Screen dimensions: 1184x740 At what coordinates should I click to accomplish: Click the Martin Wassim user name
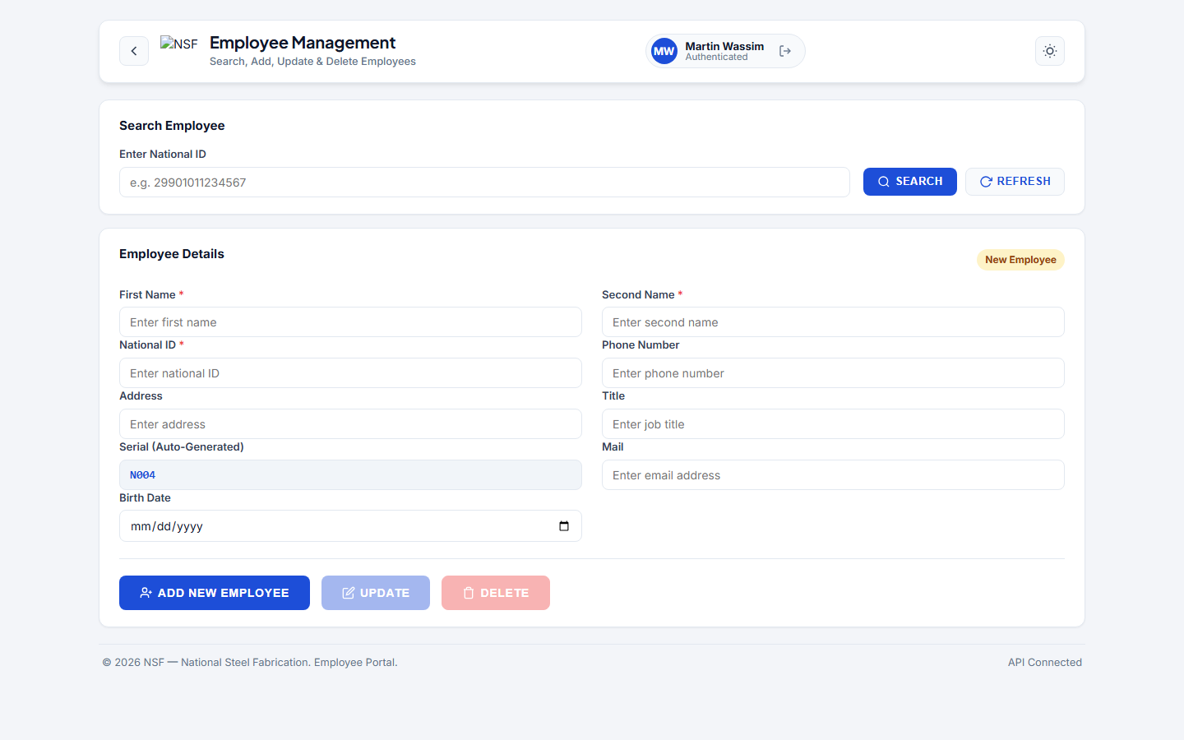[x=724, y=46]
